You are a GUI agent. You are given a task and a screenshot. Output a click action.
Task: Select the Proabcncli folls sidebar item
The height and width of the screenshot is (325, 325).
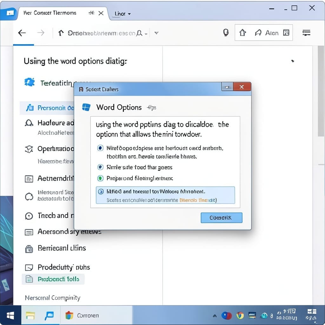(x=53, y=279)
